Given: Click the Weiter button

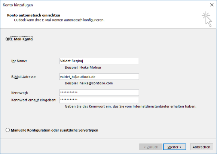Looking at the screenshot, I should point(174,147).
